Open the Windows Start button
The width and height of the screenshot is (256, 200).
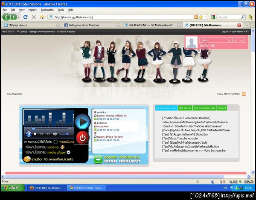[x=12, y=188]
